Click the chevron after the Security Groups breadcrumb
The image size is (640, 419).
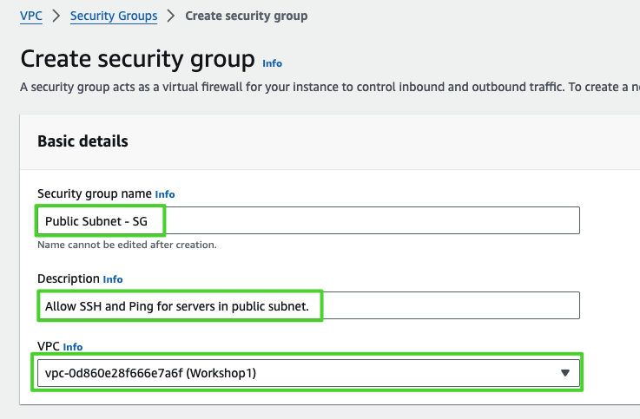171,16
